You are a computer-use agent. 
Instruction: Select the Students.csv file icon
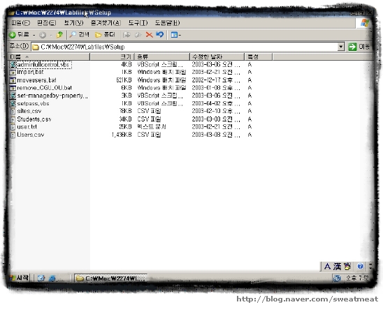pos(13,119)
